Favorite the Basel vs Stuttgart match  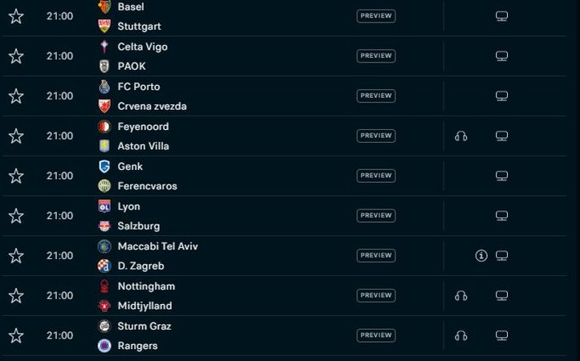[x=16, y=16]
